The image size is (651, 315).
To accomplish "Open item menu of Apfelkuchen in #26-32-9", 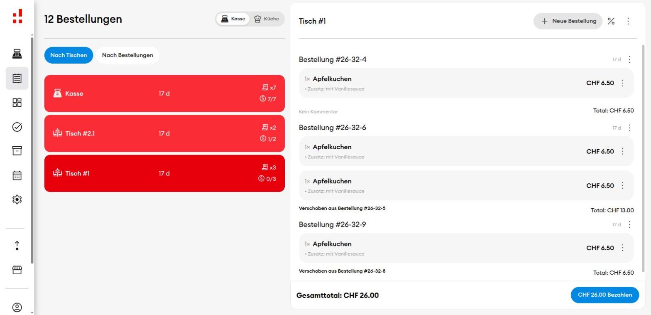I will 622,248.
